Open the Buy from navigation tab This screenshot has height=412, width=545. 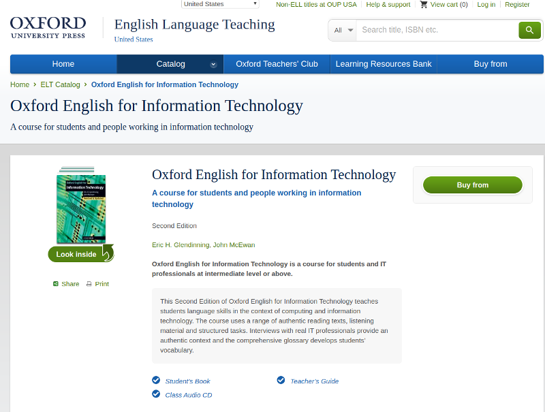(x=490, y=64)
